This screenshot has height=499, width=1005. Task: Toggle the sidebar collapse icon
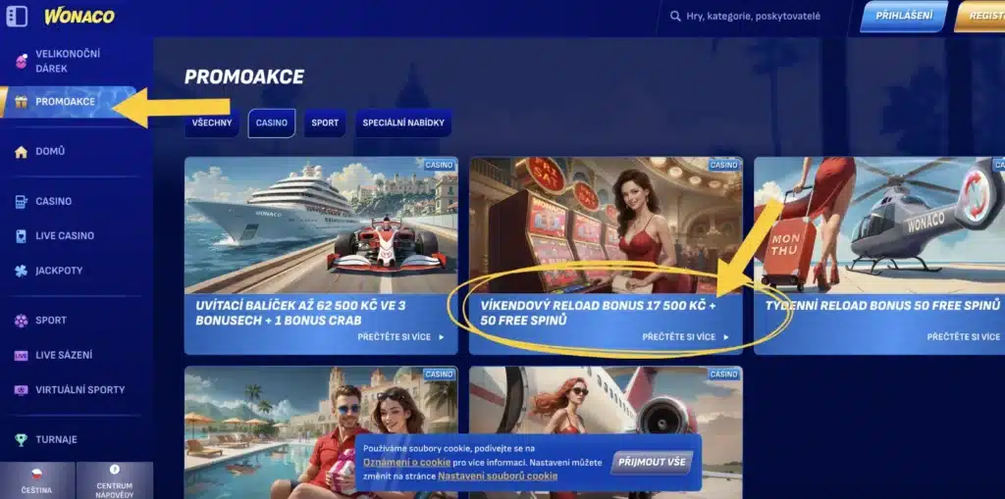(x=17, y=16)
